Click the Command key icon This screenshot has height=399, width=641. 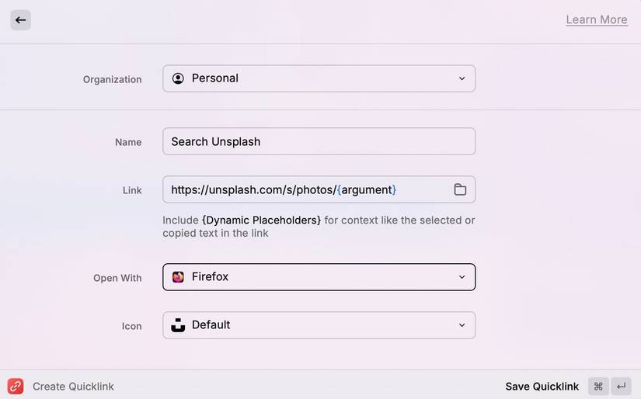coord(598,387)
